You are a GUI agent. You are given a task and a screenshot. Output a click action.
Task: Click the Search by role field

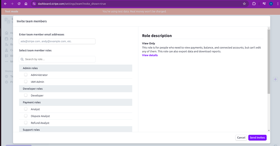(57, 59)
